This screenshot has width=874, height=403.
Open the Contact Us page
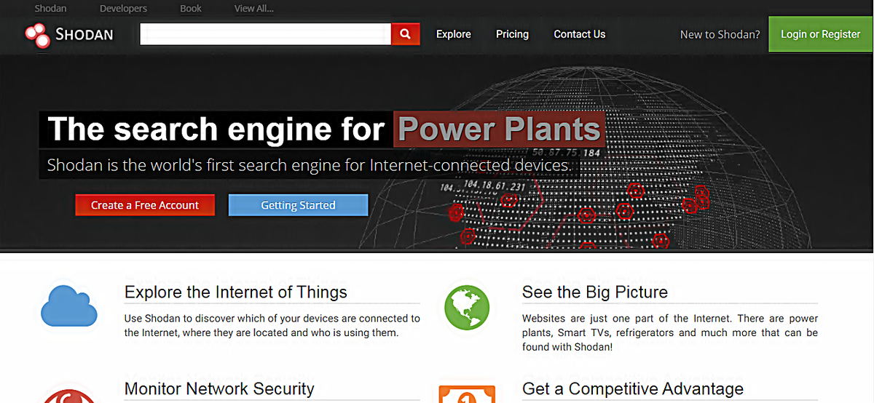coord(580,34)
